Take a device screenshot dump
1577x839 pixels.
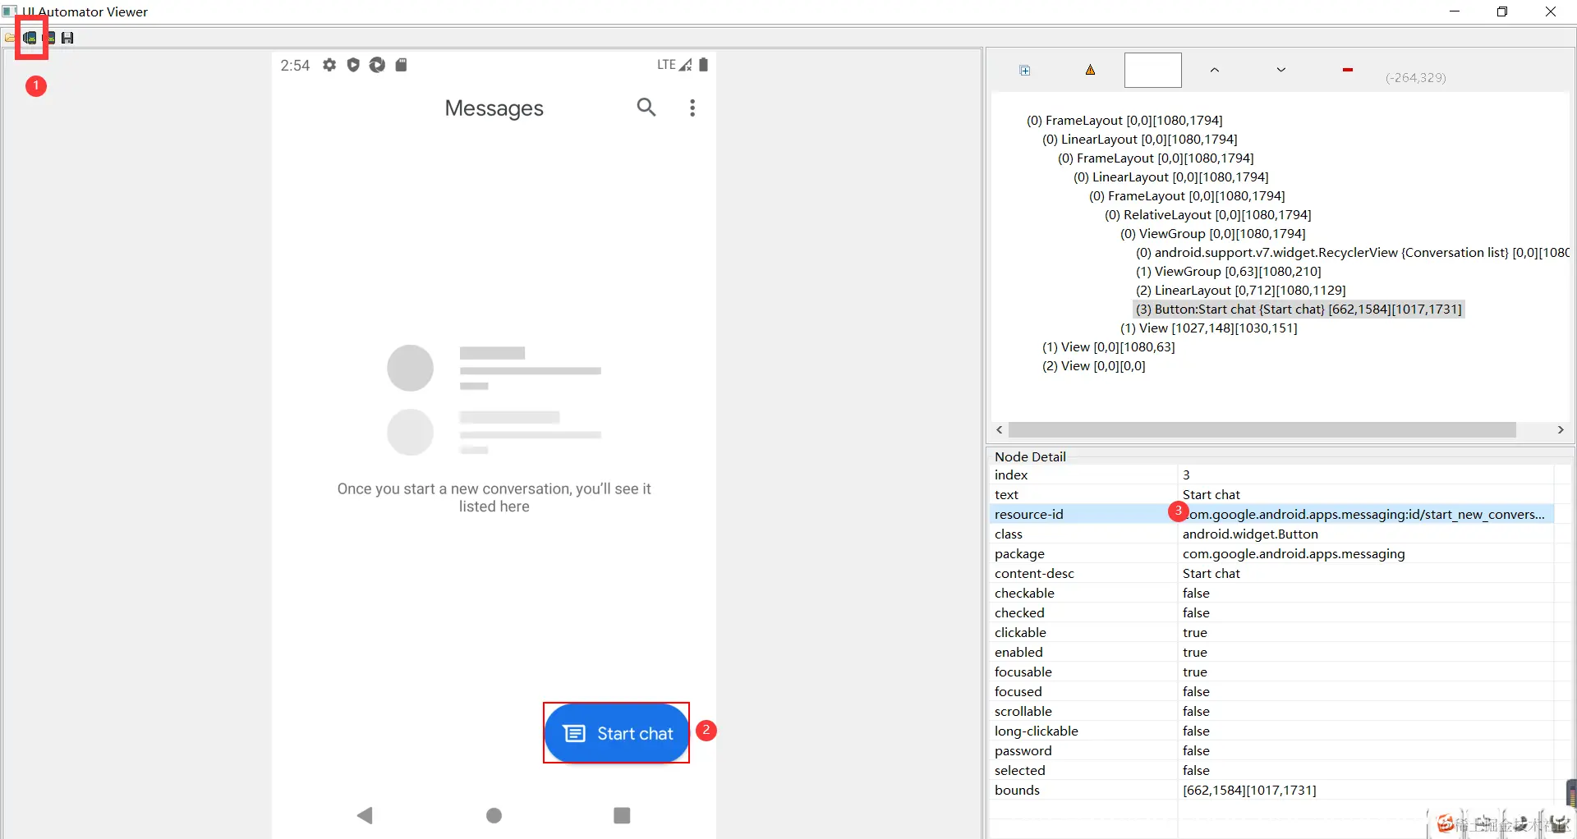(30, 38)
